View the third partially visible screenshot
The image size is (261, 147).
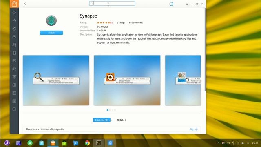183,80
